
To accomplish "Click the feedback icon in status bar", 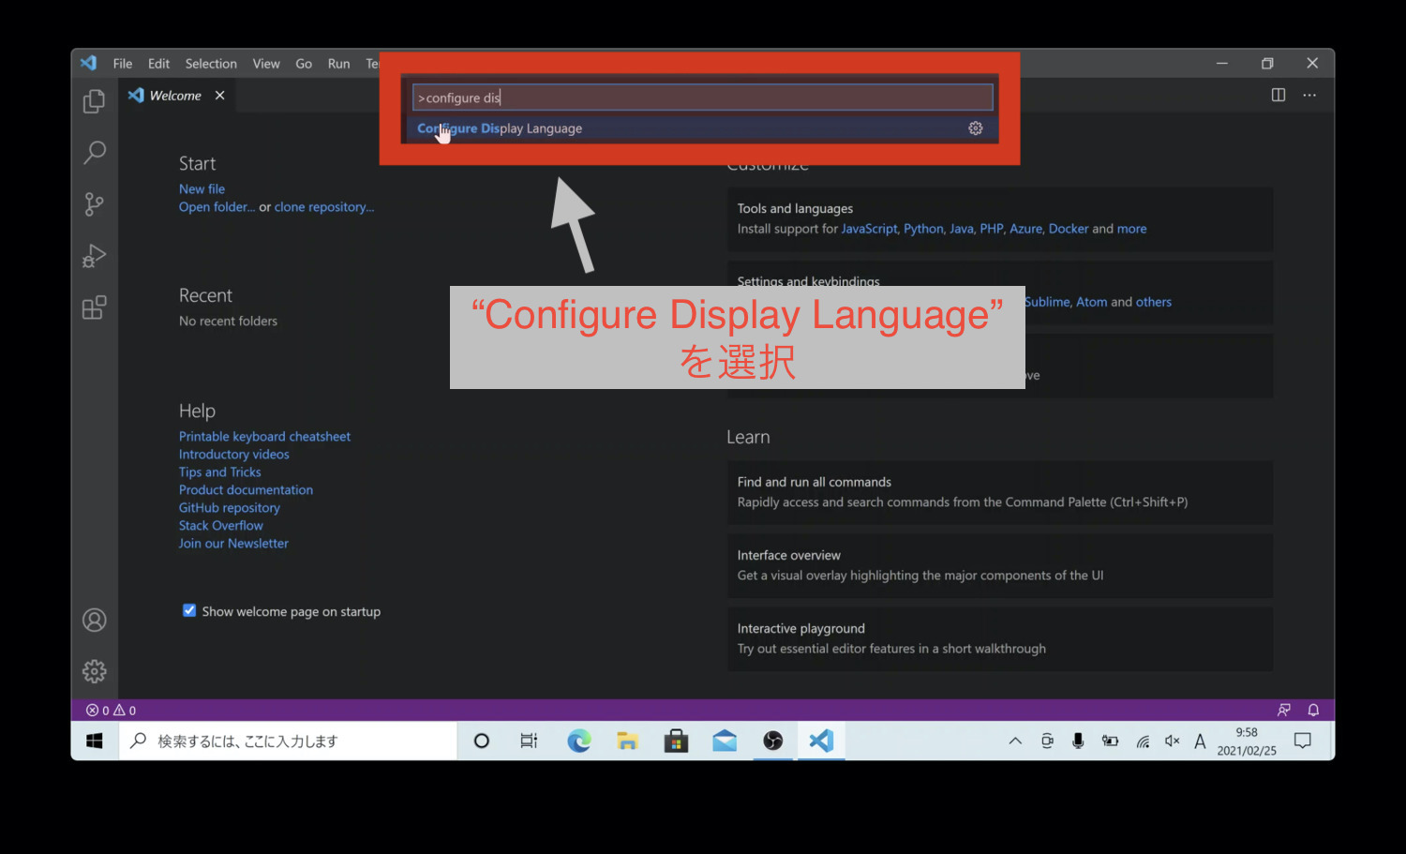I will point(1283,711).
